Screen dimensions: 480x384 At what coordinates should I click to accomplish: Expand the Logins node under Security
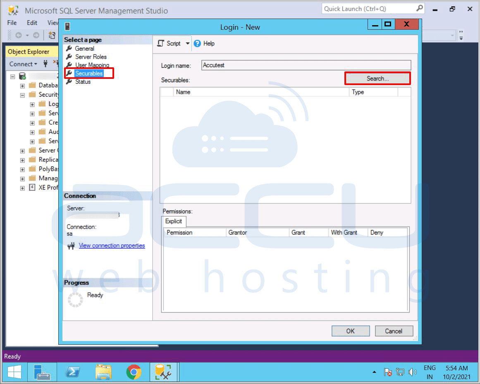[32, 104]
